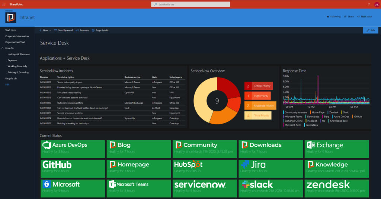Image resolution: width=381 pixels, height=199 pixels.
Task: Click the pencil icon on Edit button
Action: click(368, 30)
